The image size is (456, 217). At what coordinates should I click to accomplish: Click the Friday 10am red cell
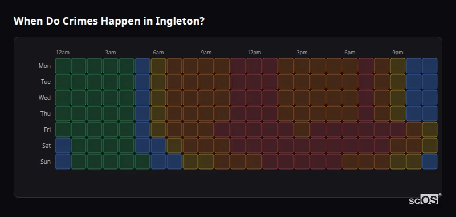tap(222, 130)
